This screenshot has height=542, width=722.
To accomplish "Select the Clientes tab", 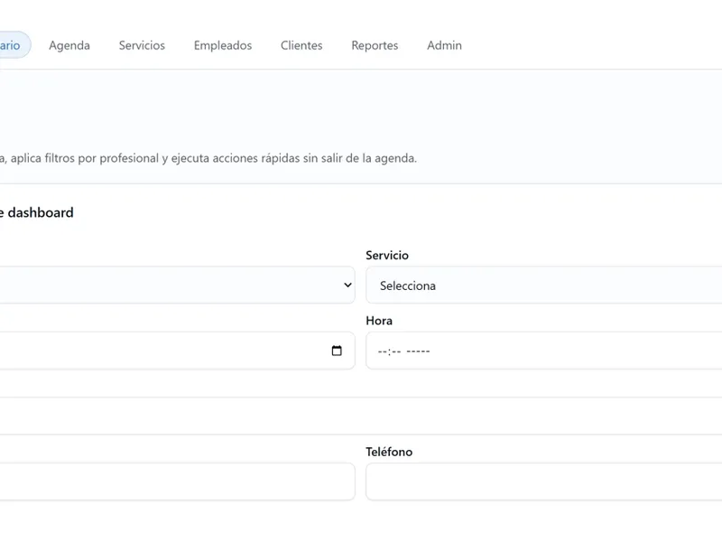I will (x=301, y=45).
